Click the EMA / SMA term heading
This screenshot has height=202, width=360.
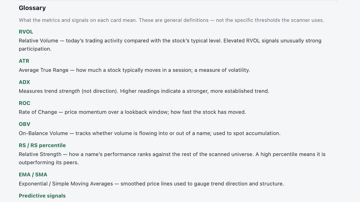point(33,174)
